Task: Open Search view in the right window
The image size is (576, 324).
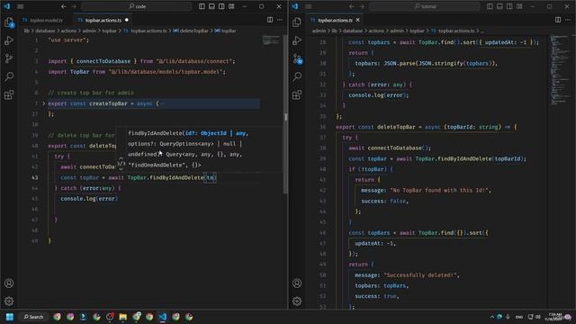Action: [297, 76]
